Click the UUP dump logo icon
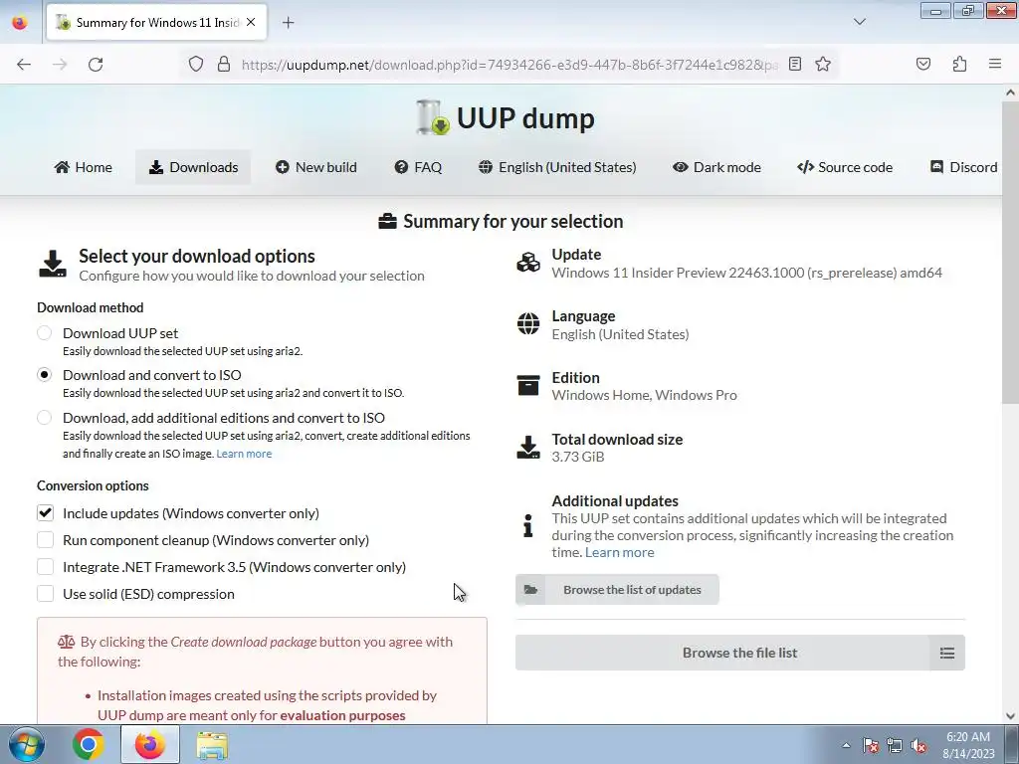 point(433,117)
